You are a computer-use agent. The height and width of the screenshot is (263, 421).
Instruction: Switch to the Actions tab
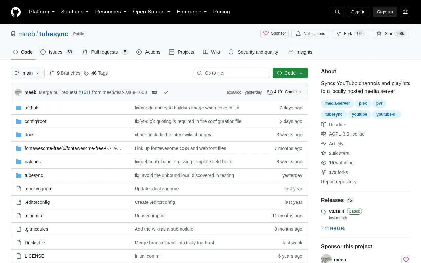coord(148,52)
